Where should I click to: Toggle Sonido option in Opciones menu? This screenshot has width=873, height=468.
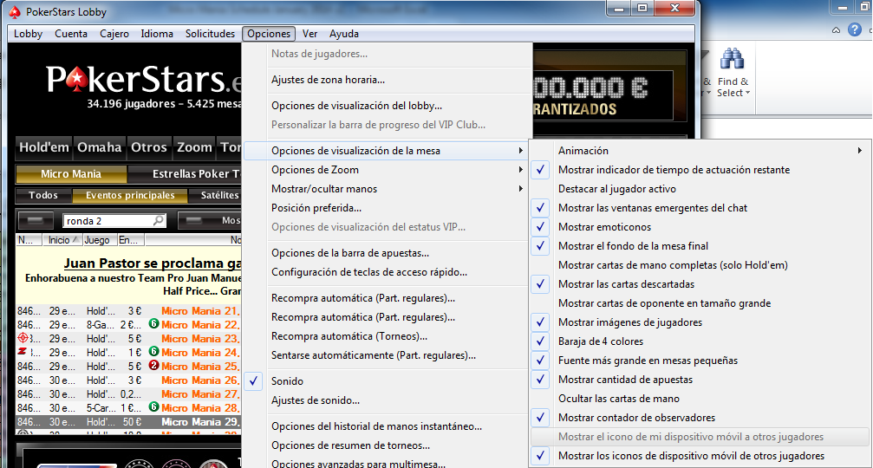tap(386, 381)
